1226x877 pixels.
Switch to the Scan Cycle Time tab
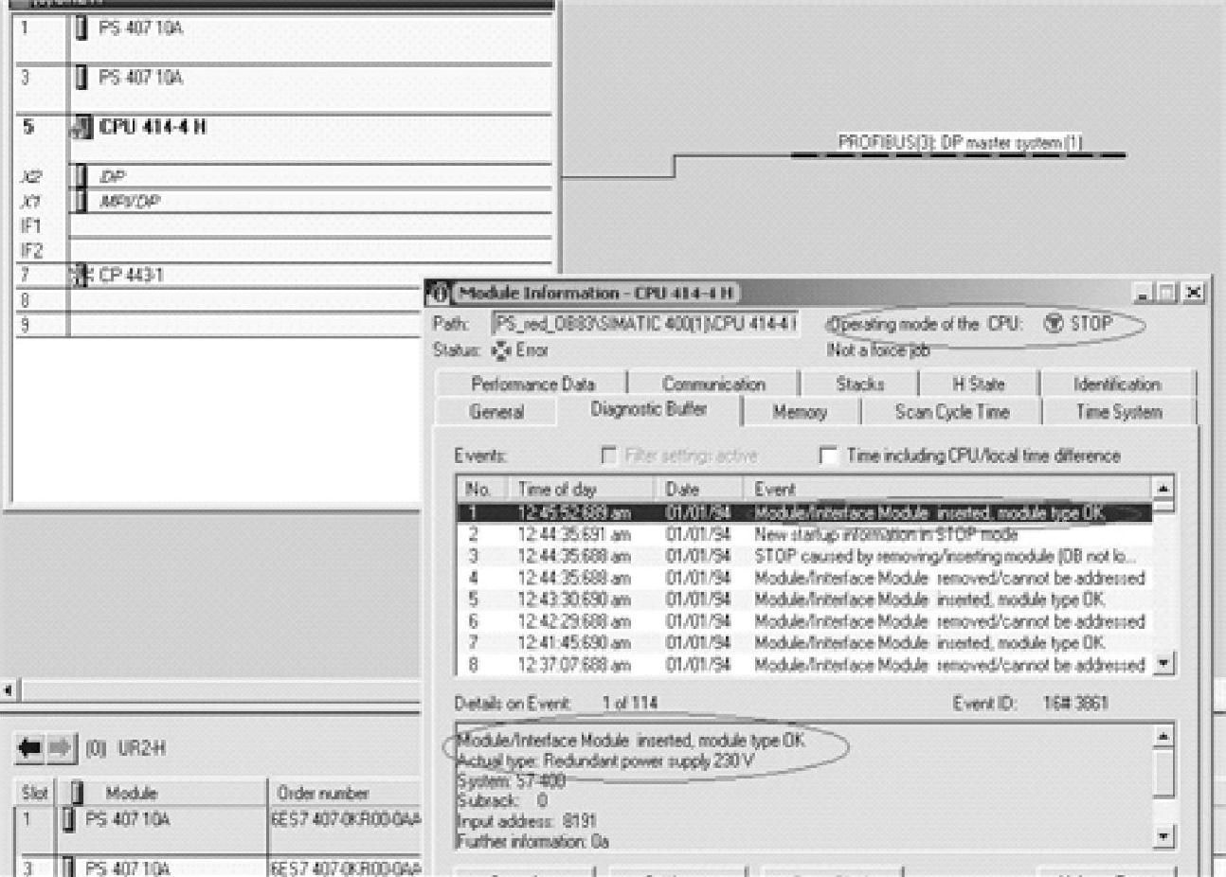[952, 412]
